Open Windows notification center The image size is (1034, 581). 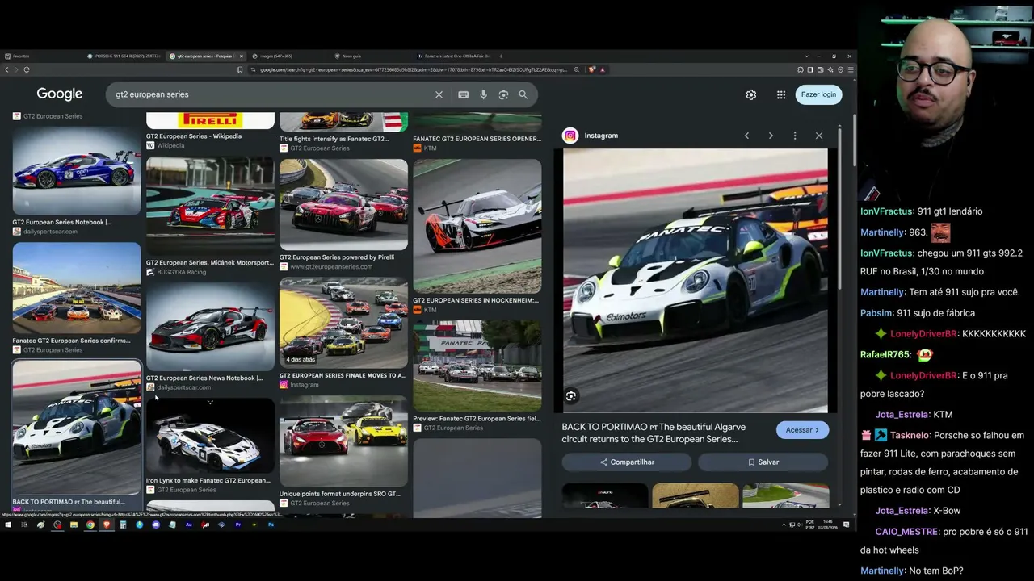[x=848, y=525]
